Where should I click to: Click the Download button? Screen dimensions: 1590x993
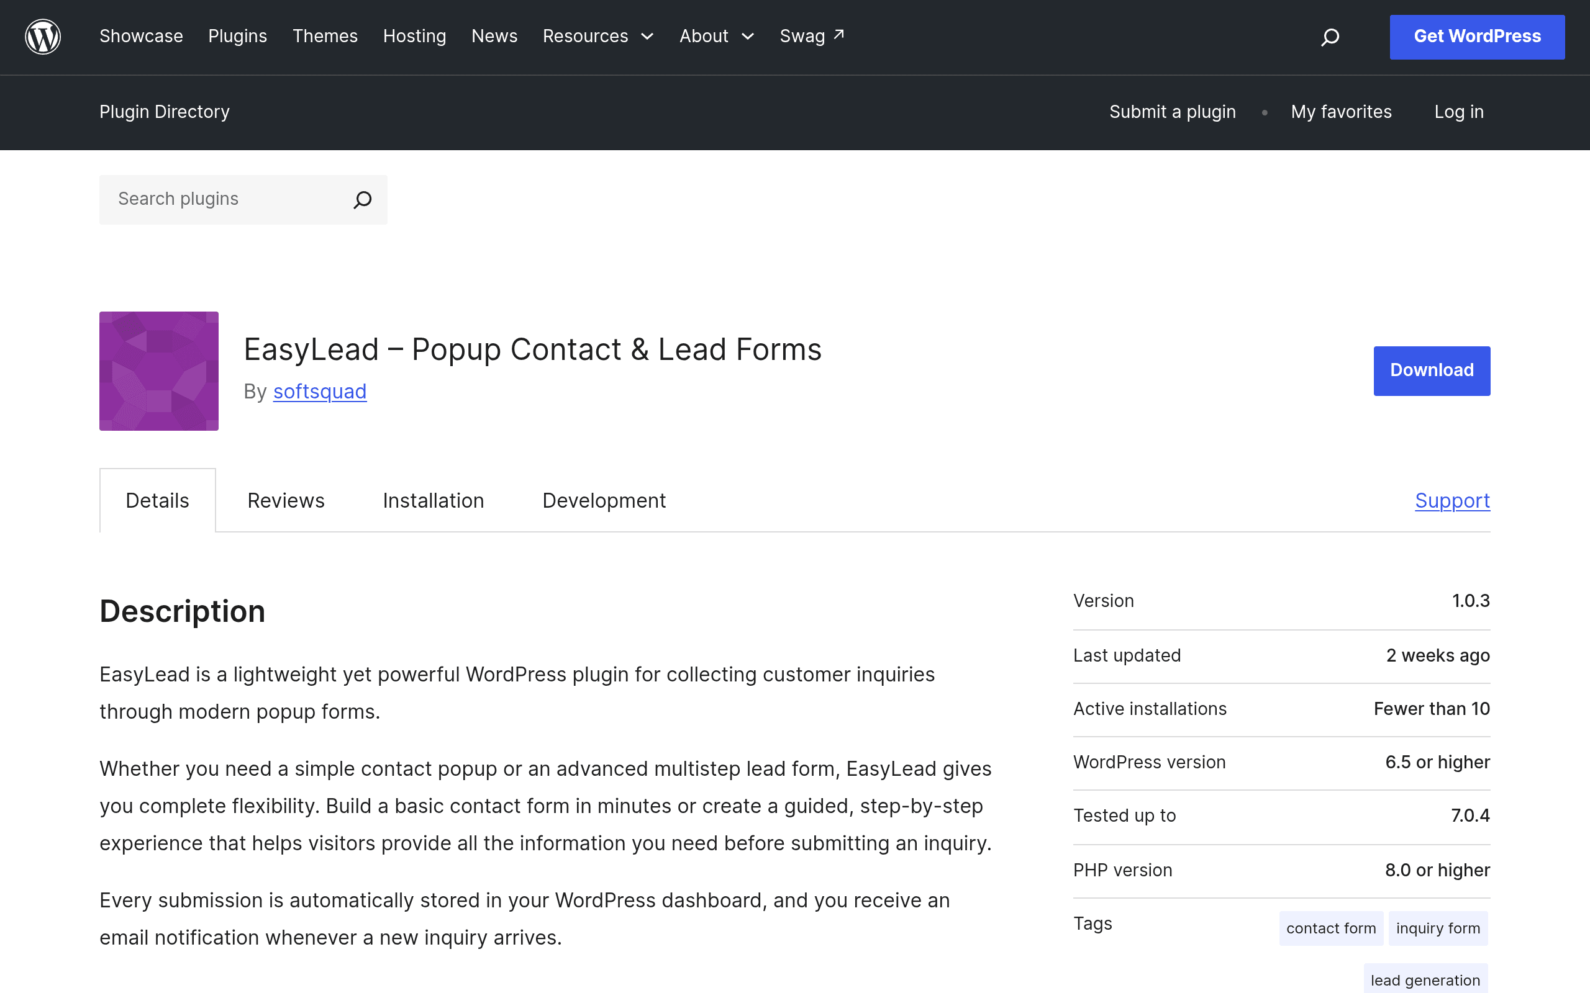[x=1432, y=371]
